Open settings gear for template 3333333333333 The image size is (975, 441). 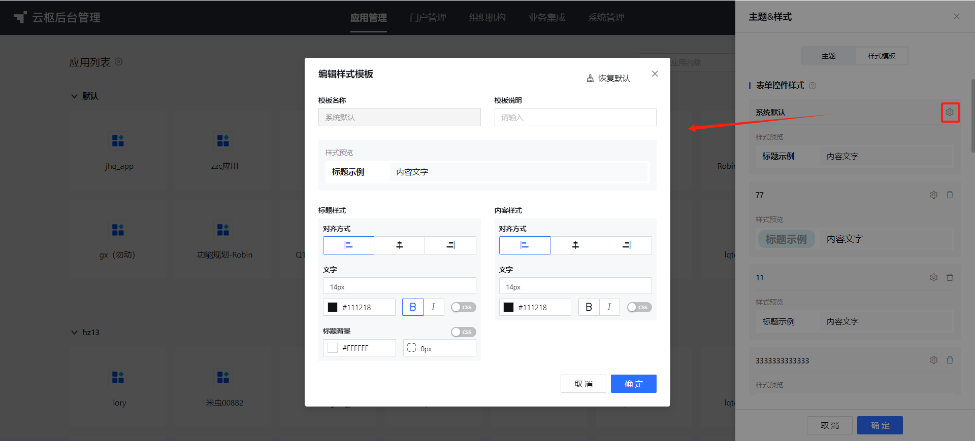pyautogui.click(x=934, y=360)
